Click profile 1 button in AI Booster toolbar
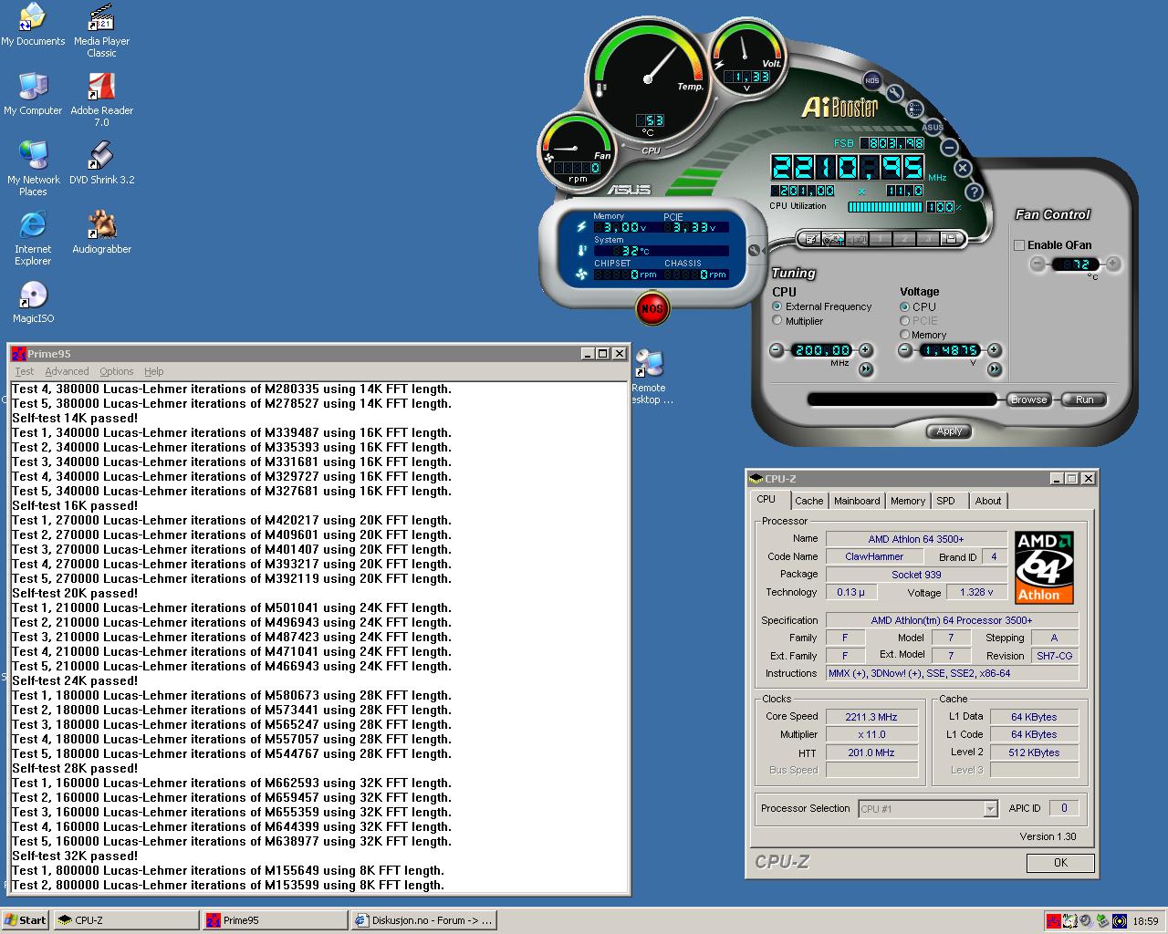 (881, 239)
